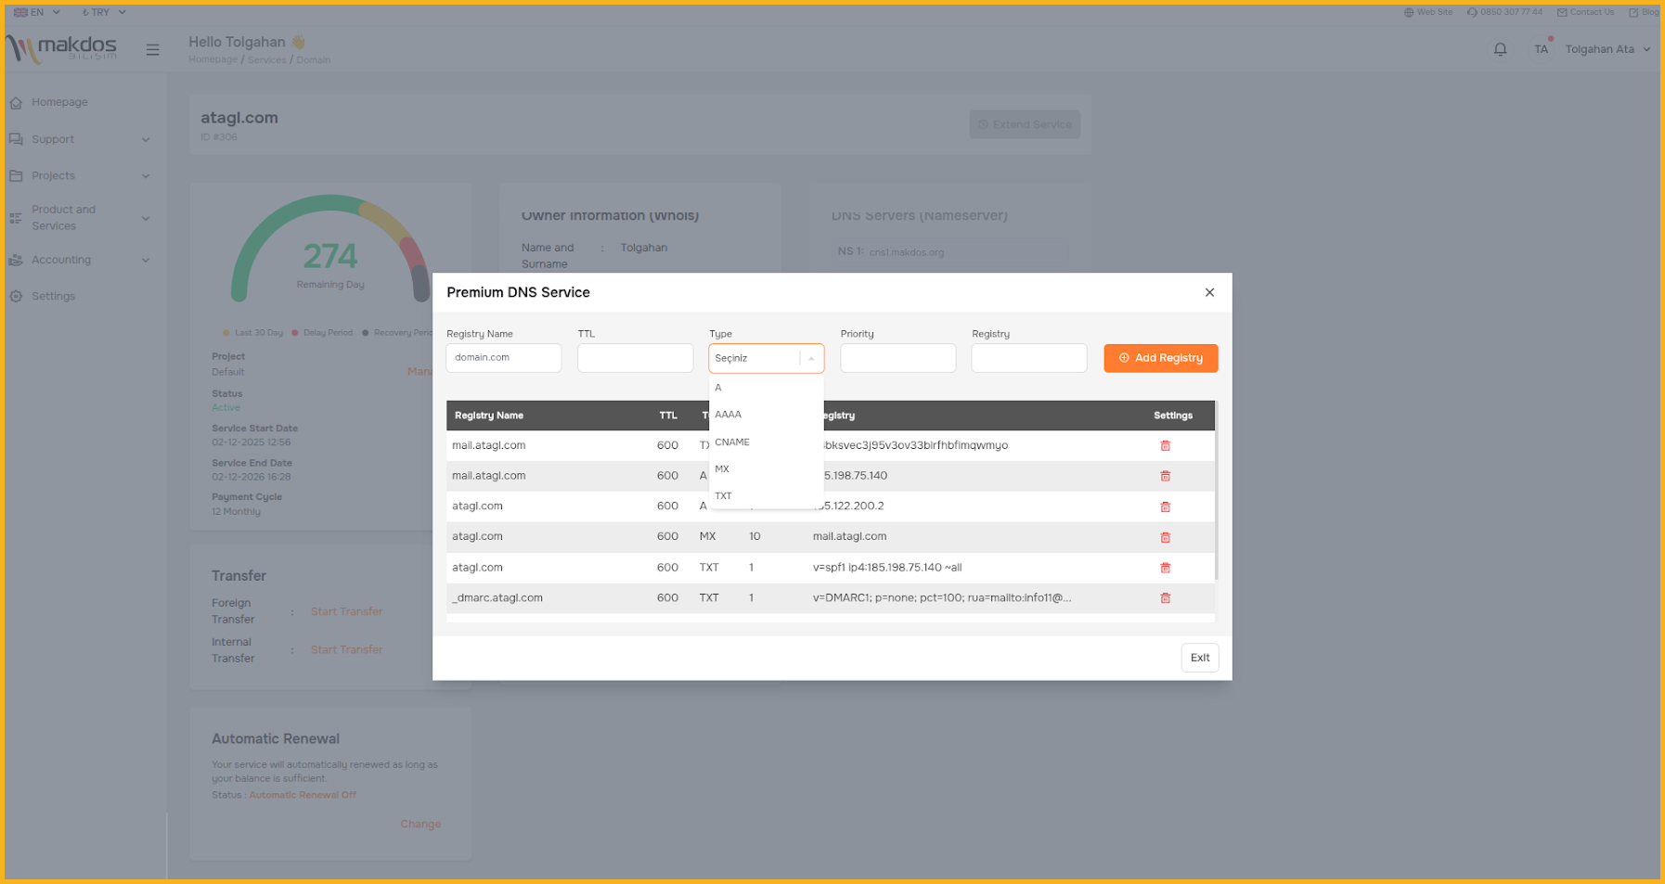Open the notification bell
1665x884 pixels.
tap(1500, 48)
